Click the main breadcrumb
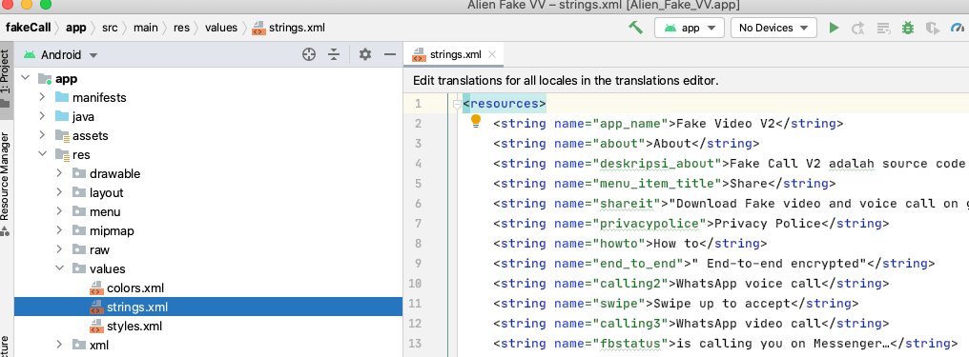Screen dimensions: 969x357 point(146,28)
